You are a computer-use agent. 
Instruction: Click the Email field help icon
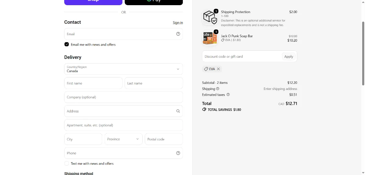[178, 34]
